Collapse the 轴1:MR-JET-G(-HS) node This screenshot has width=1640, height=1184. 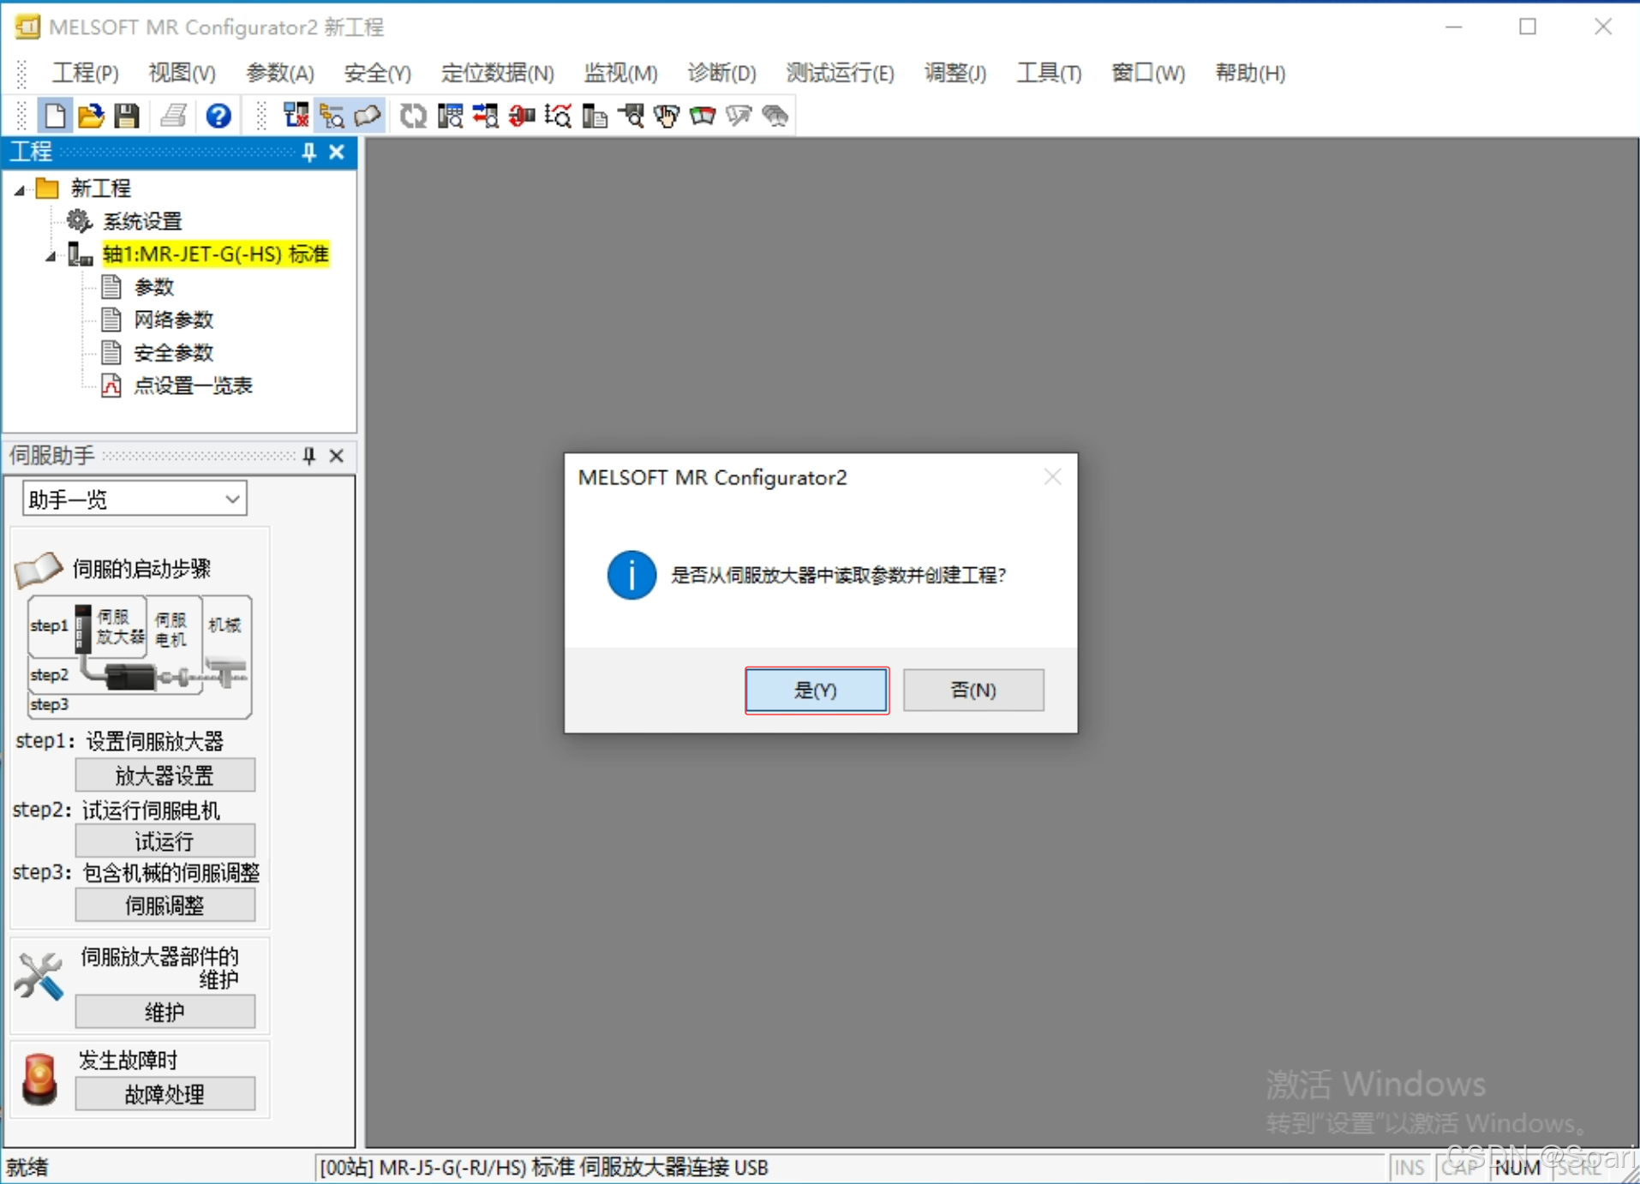tap(51, 255)
